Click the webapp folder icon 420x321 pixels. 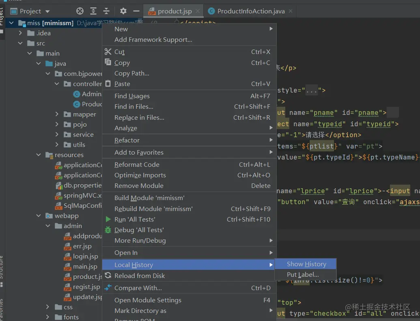click(x=49, y=216)
